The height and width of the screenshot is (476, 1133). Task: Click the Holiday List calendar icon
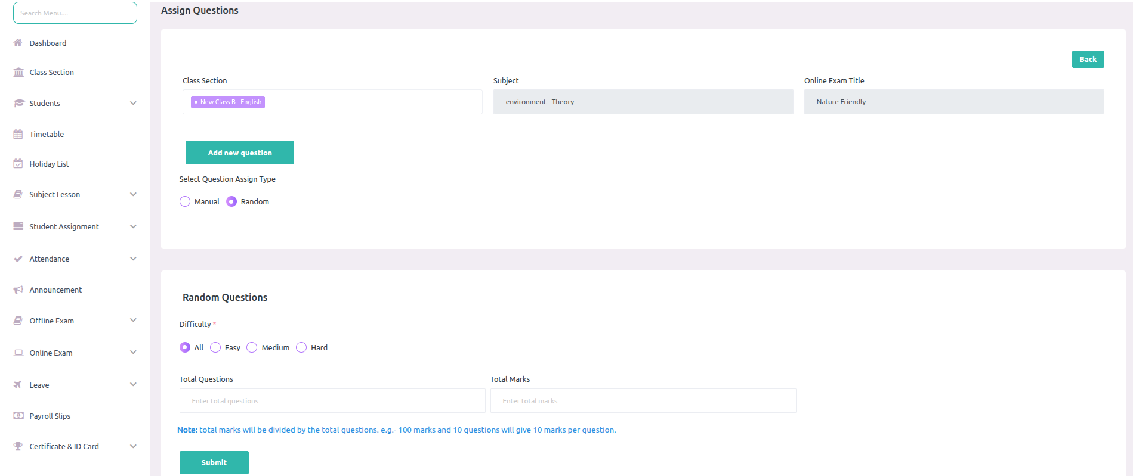click(18, 164)
